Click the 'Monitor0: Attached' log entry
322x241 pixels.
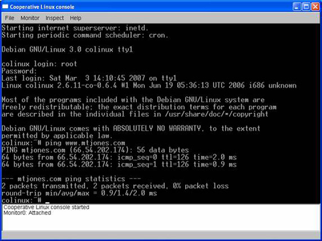tap(27, 213)
